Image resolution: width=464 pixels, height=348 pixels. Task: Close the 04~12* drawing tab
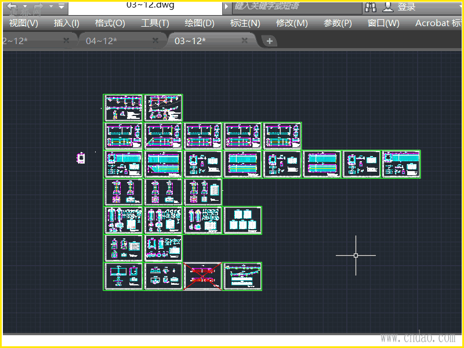pos(155,40)
